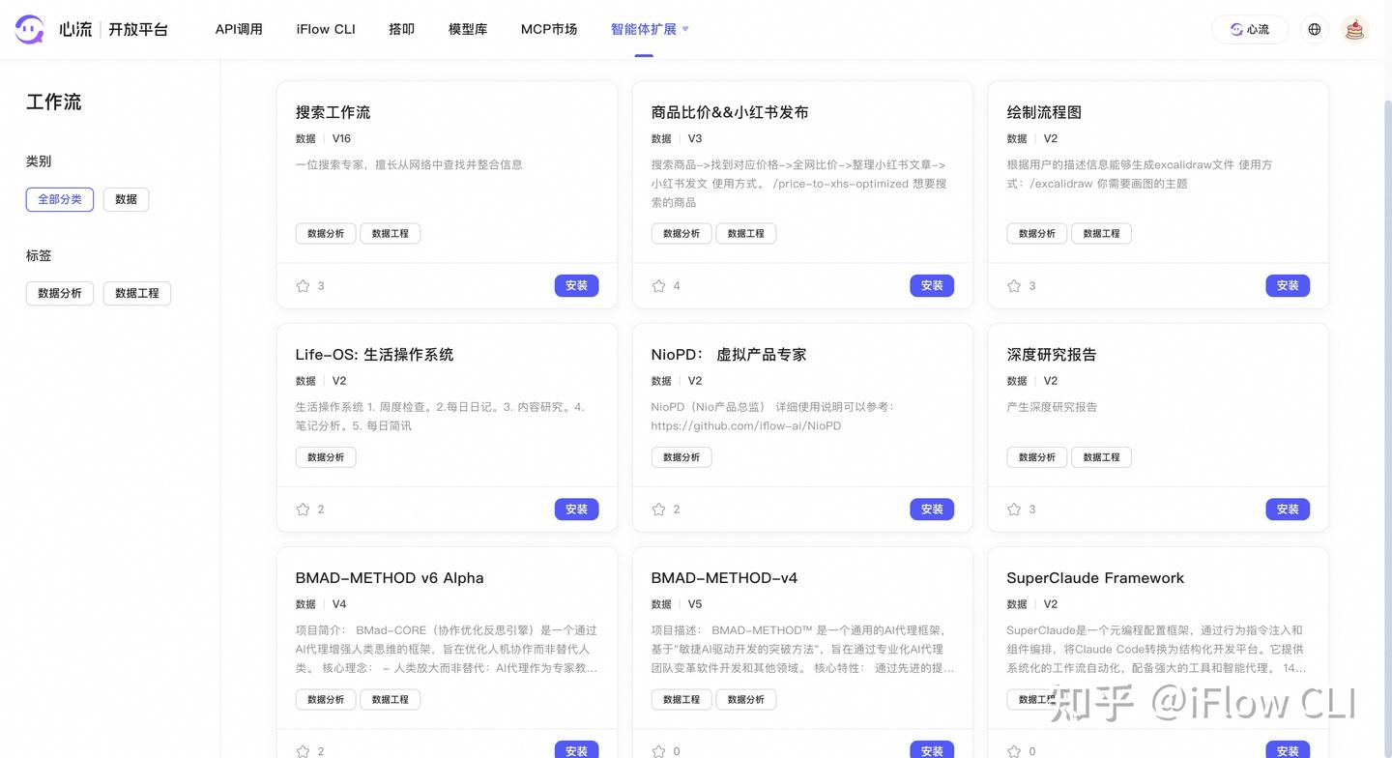Viewport: 1392px width, 758px height.
Task: Star the NioPD 虚拟产品专家 card
Action: (x=658, y=509)
